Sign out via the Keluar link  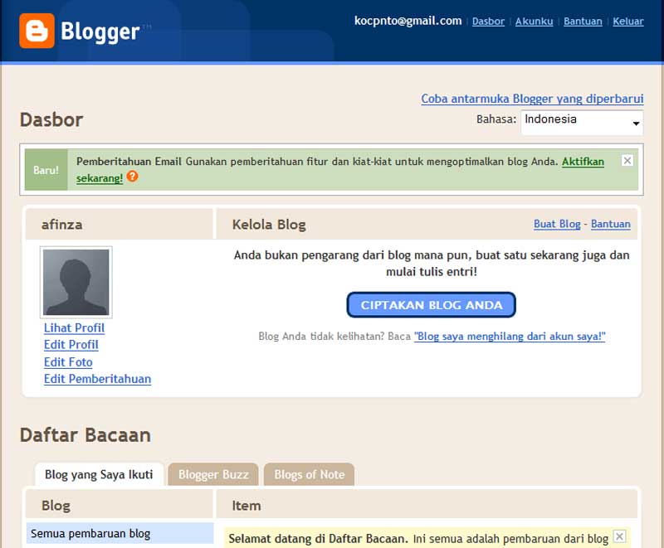[x=628, y=22]
